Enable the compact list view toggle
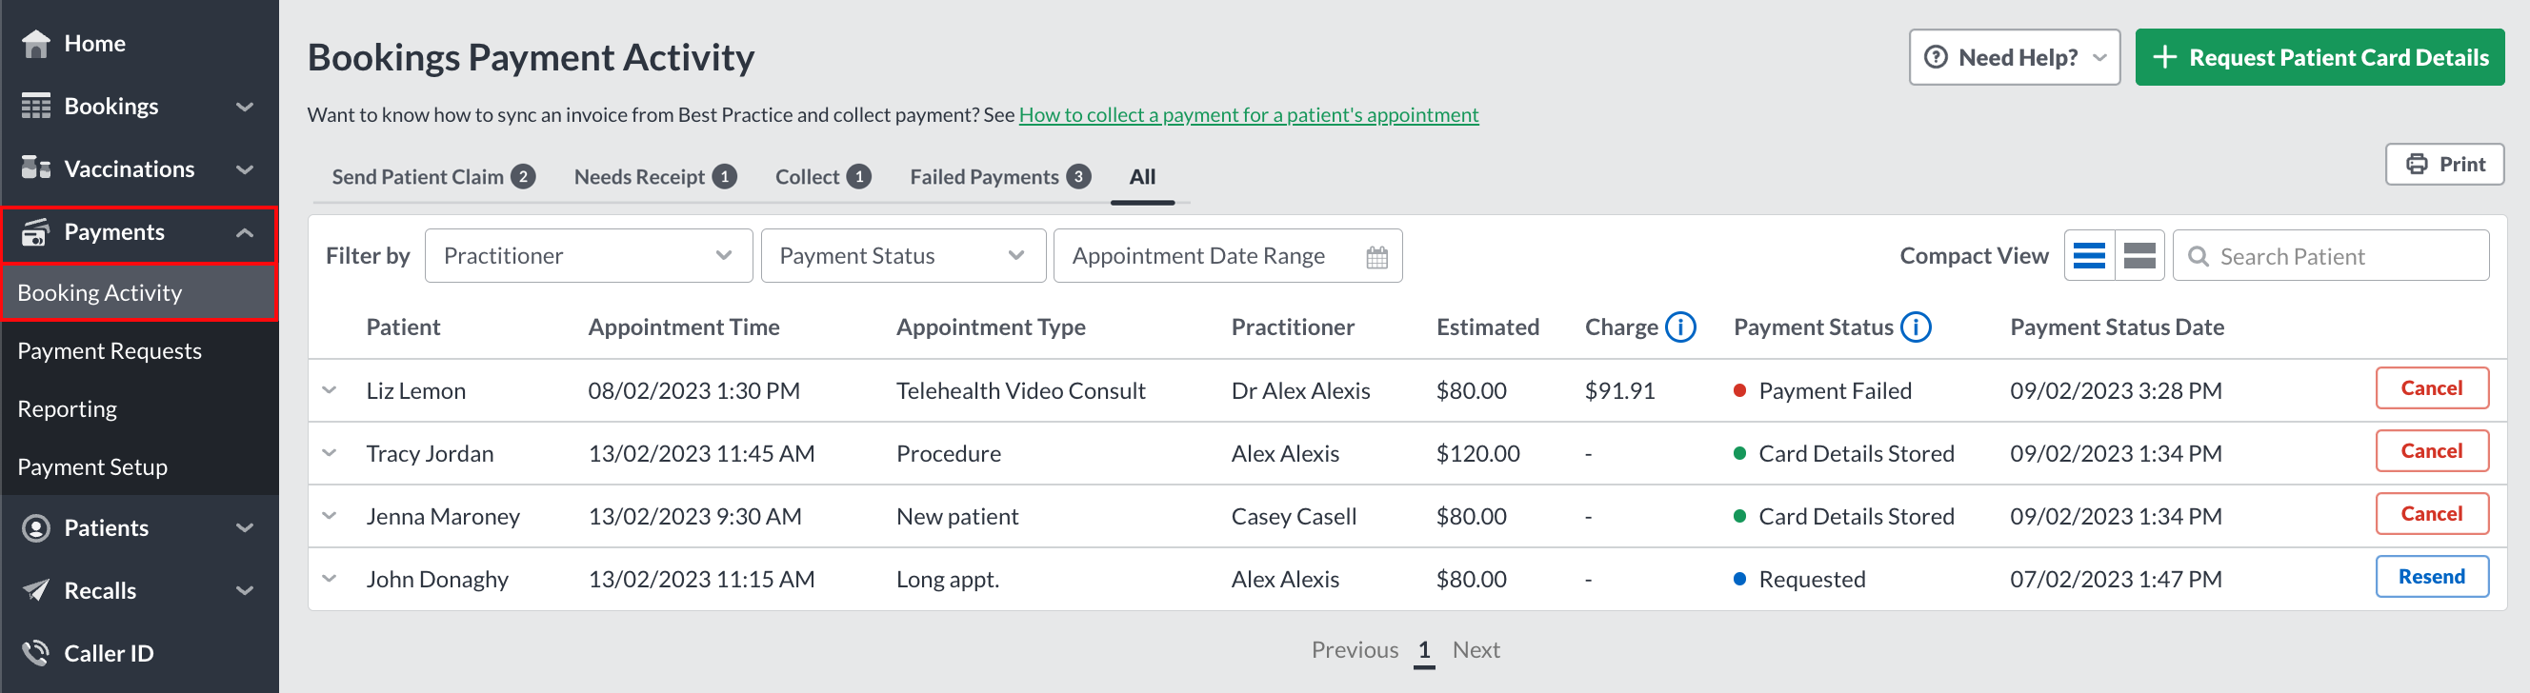The width and height of the screenshot is (2530, 693). tap(2089, 256)
